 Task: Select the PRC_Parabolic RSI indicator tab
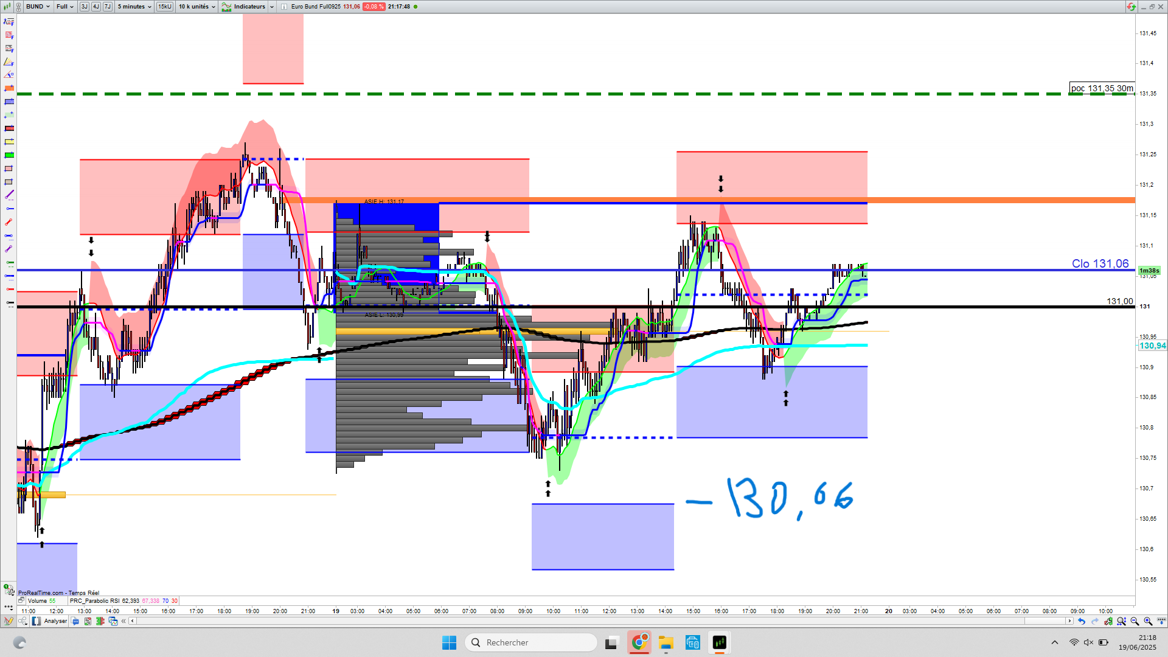[x=94, y=601]
